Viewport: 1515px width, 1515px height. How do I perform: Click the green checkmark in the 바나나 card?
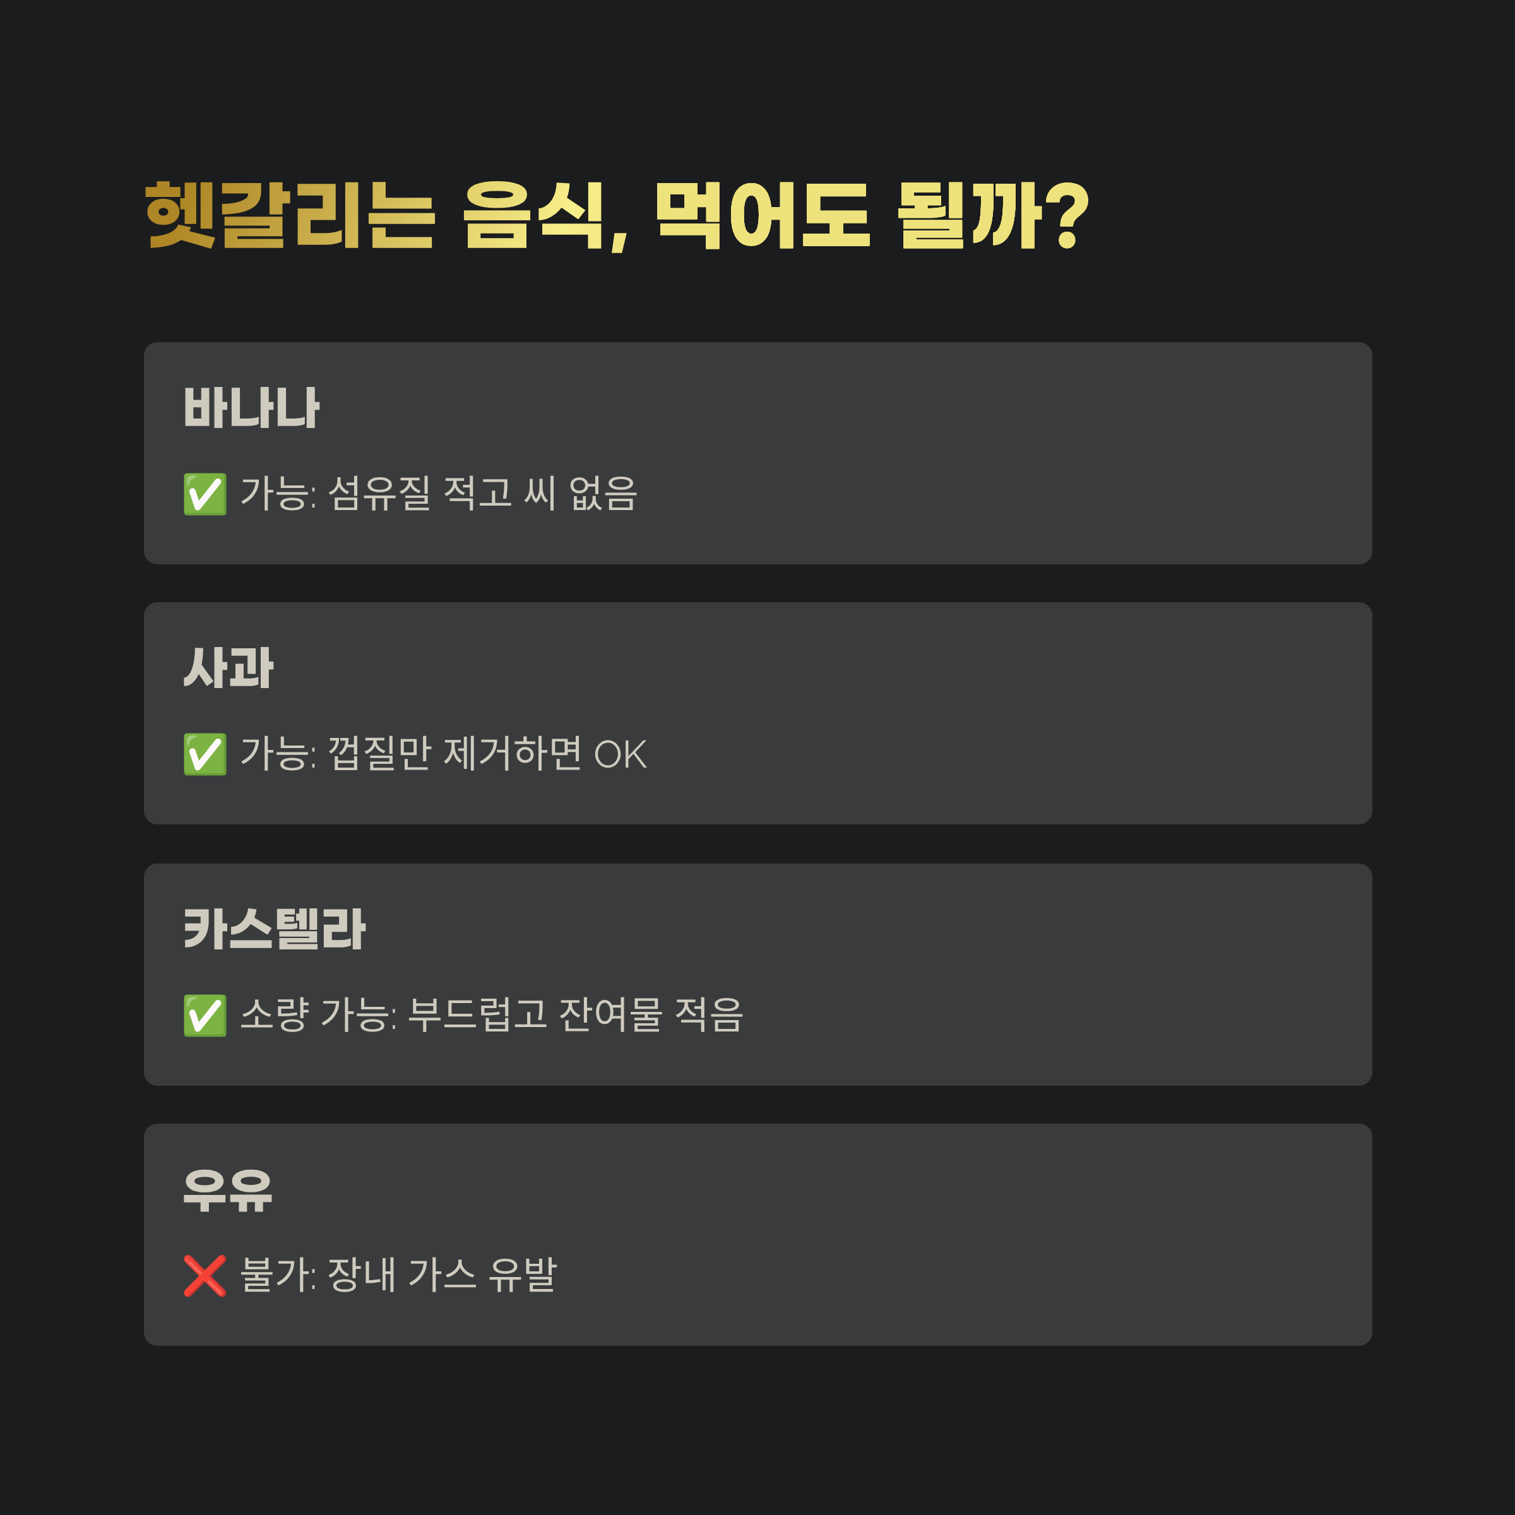coord(205,494)
